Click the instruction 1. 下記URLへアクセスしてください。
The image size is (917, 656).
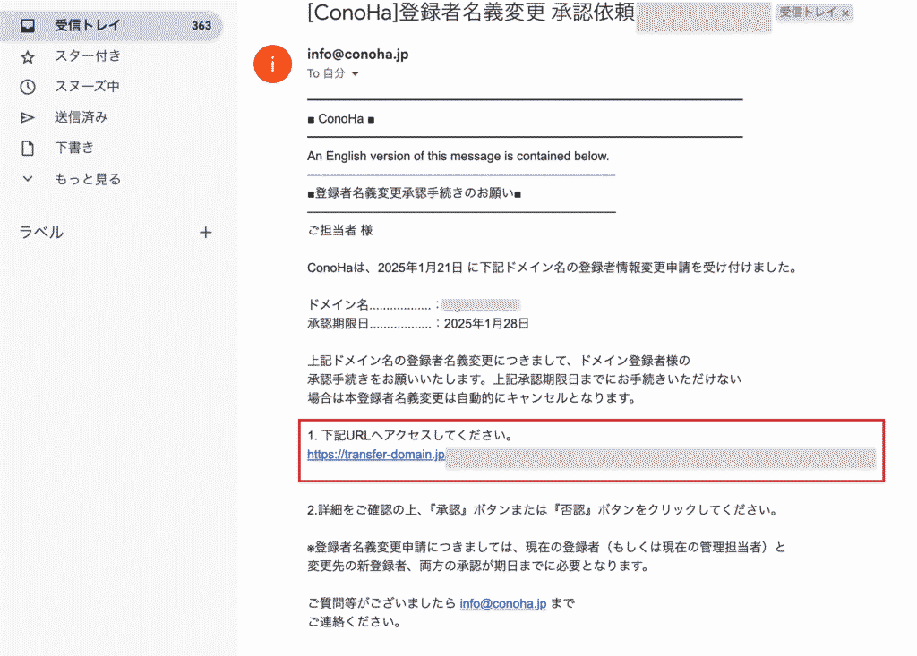tap(410, 436)
